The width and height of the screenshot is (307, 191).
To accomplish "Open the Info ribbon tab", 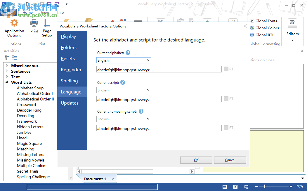I will (x=60, y=12).
